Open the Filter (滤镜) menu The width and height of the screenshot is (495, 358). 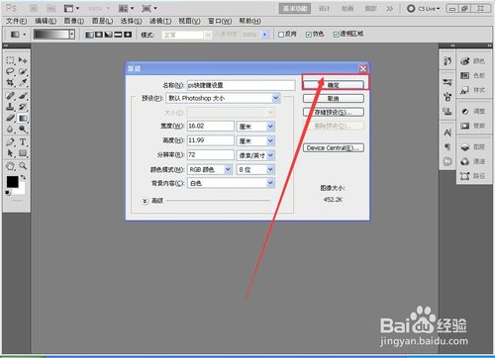160,21
